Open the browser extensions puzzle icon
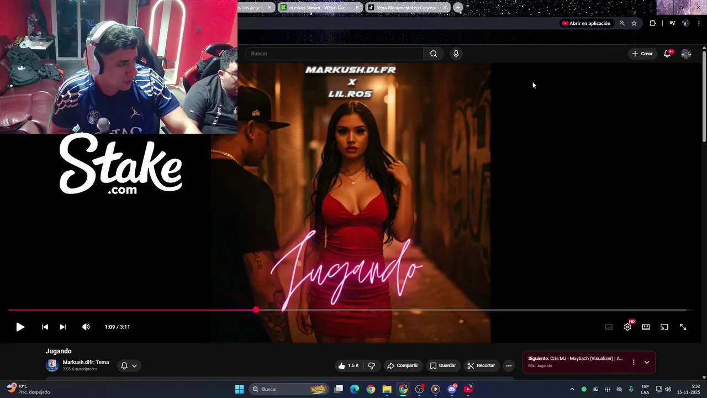The height and width of the screenshot is (398, 707). click(653, 23)
